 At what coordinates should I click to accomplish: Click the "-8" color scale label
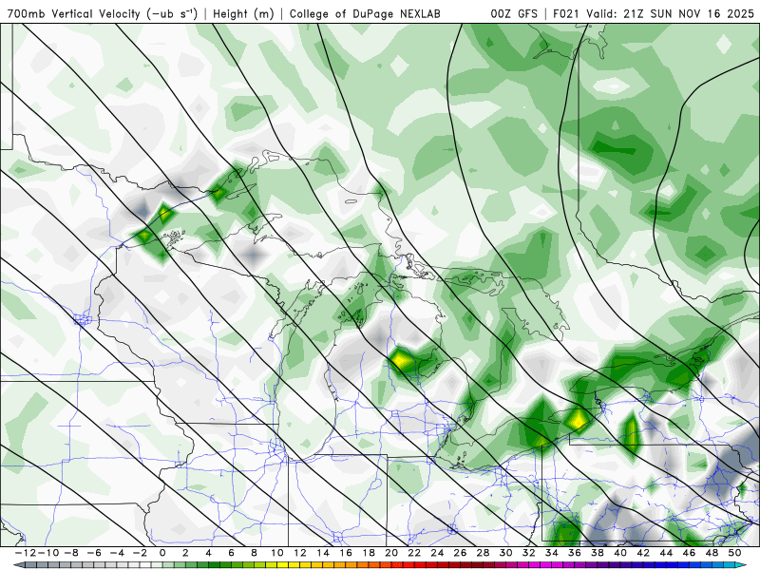tap(70, 553)
